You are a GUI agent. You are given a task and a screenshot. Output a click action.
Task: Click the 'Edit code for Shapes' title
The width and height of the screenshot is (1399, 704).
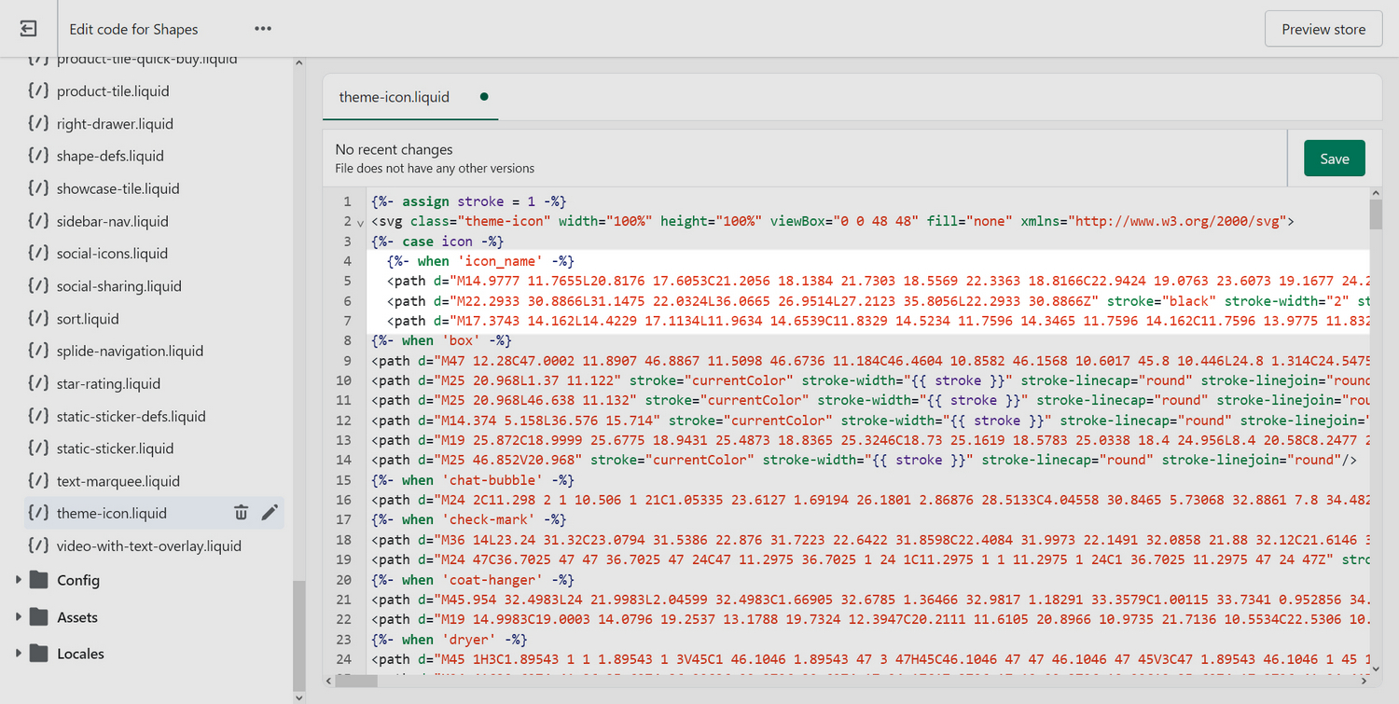click(133, 29)
